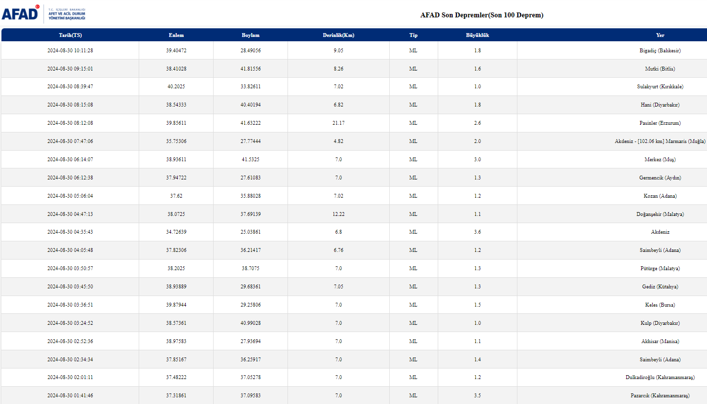
Task: Select Pazarcık (Kahramanmaraş) location cell
Action: [x=660, y=395]
